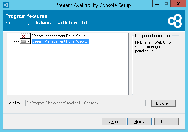Viewport: 188px width, 132px height.
Task: Click the maximize button in the title bar
Action: [166, 4]
